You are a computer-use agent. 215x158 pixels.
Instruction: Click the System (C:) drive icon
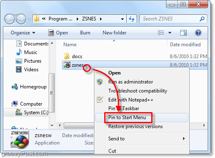[x=19, y=112]
